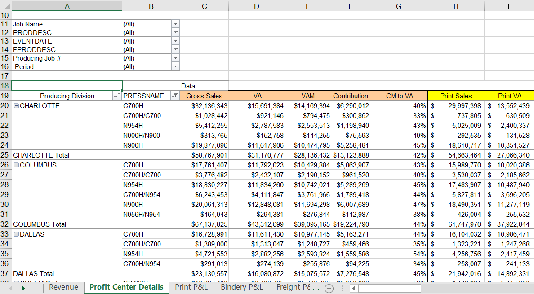Image resolution: width=534 pixels, height=294 pixels.
Task: Collapse the CHARLOTTE group
Action: tap(16, 106)
